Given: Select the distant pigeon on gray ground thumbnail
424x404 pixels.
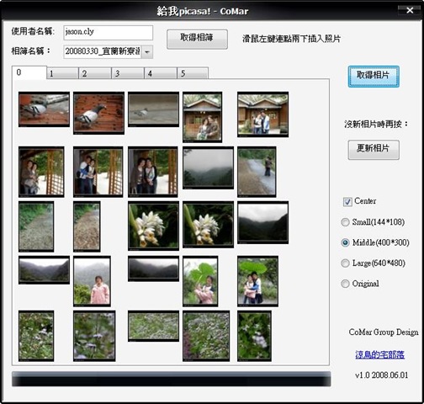Looking at the screenshot, I should (x=153, y=109).
